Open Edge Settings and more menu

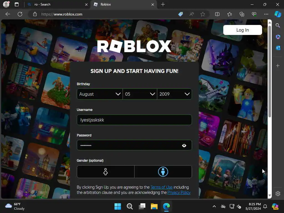(x=266, y=14)
